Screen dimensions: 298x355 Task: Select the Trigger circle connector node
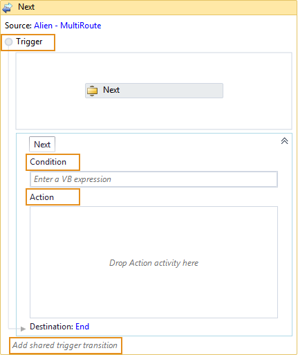[x=9, y=42]
